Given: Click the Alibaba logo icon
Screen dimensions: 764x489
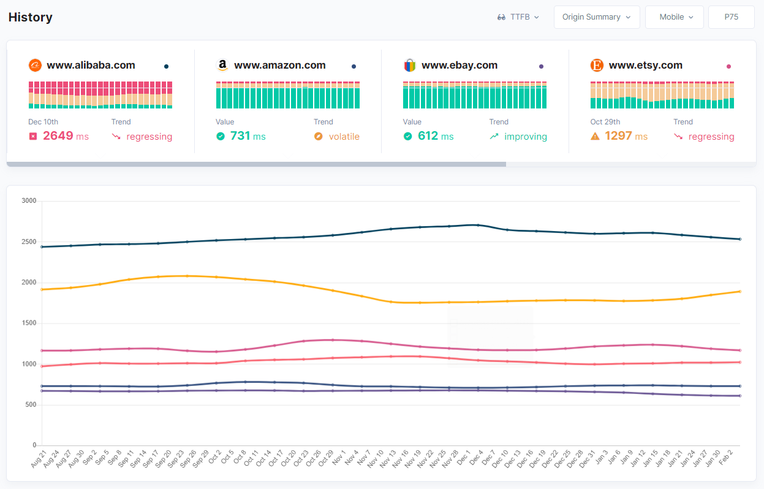Looking at the screenshot, I should [x=36, y=66].
